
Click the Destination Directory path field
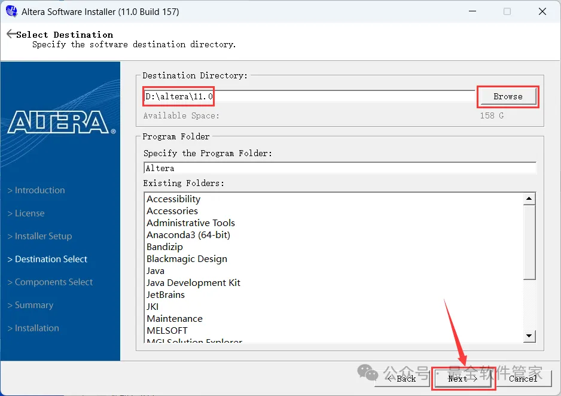tap(309, 96)
